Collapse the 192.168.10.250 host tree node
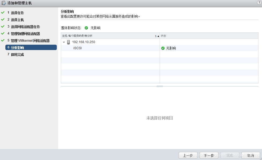This screenshot has width=262, height=160. coord(64,42)
